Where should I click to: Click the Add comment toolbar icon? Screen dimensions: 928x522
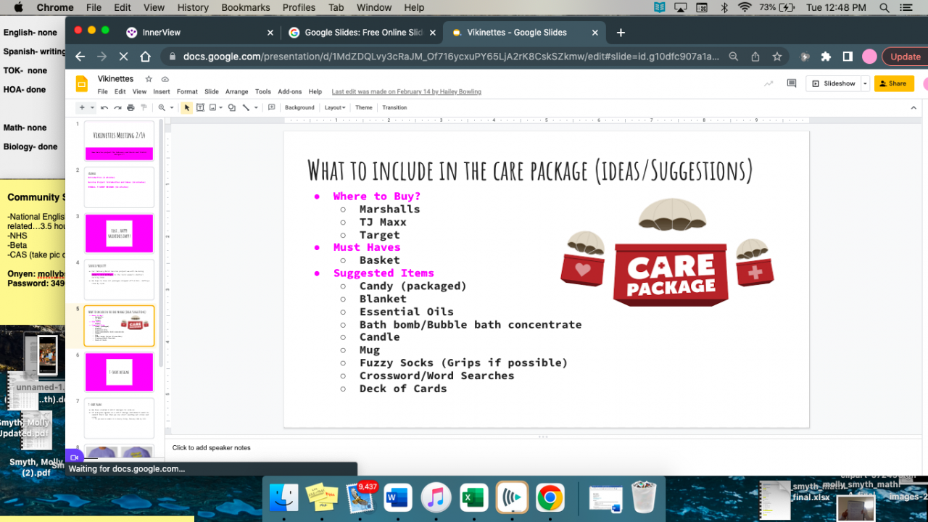(x=272, y=107)
